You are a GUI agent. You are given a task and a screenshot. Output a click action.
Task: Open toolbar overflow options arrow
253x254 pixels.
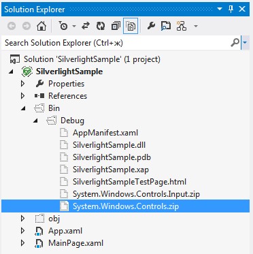click(x=196, y=27)
